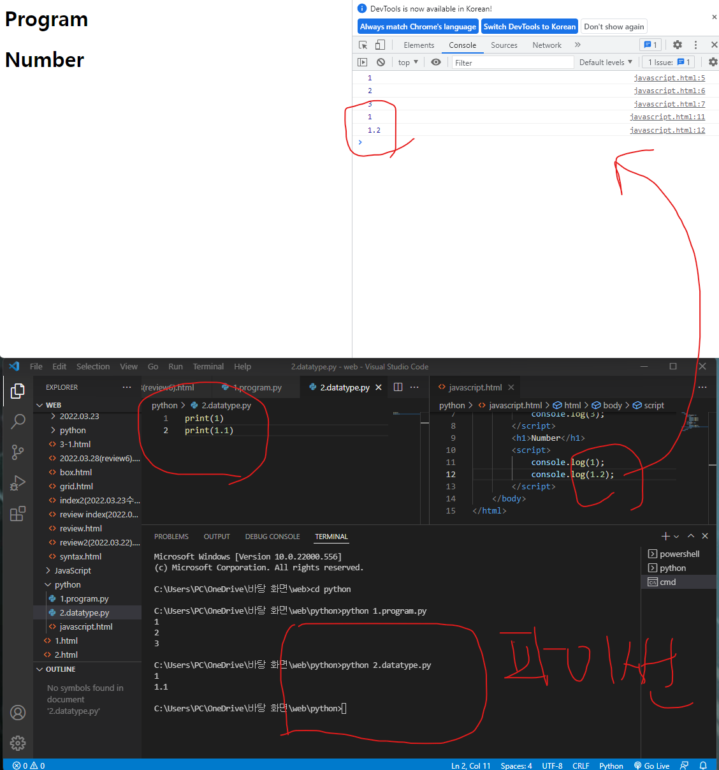The height and width of the screenshot is (770, 719).
Task: Click Always match Chrome's language
Action: pyautogui.click(x=418, y=27)
